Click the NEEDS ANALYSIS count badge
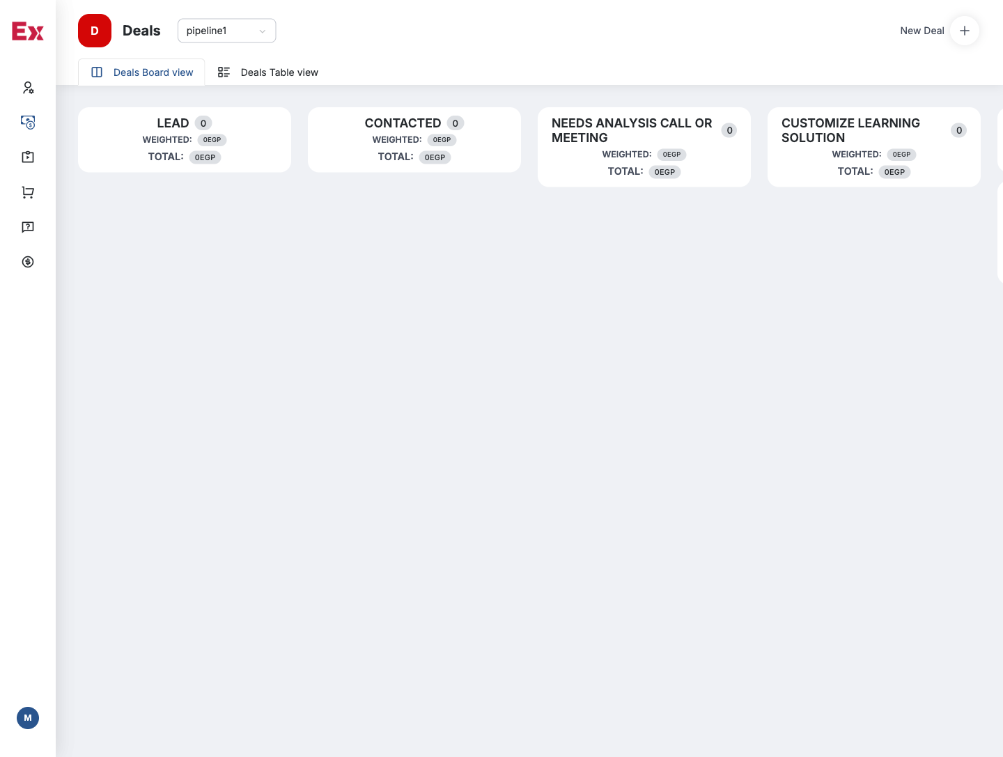Viewport: 1003px width, 757px height. click(x=729, y=130)
